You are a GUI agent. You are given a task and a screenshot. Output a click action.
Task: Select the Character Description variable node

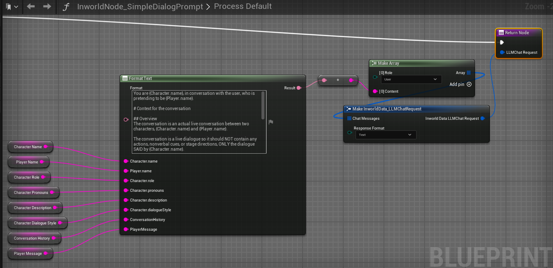(35, 208)
